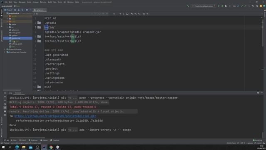Image resolution: width=266 pixels, height=150 pixels.
Task: Click the editor vertical scrollbar
Action: [x=263, y=32]
